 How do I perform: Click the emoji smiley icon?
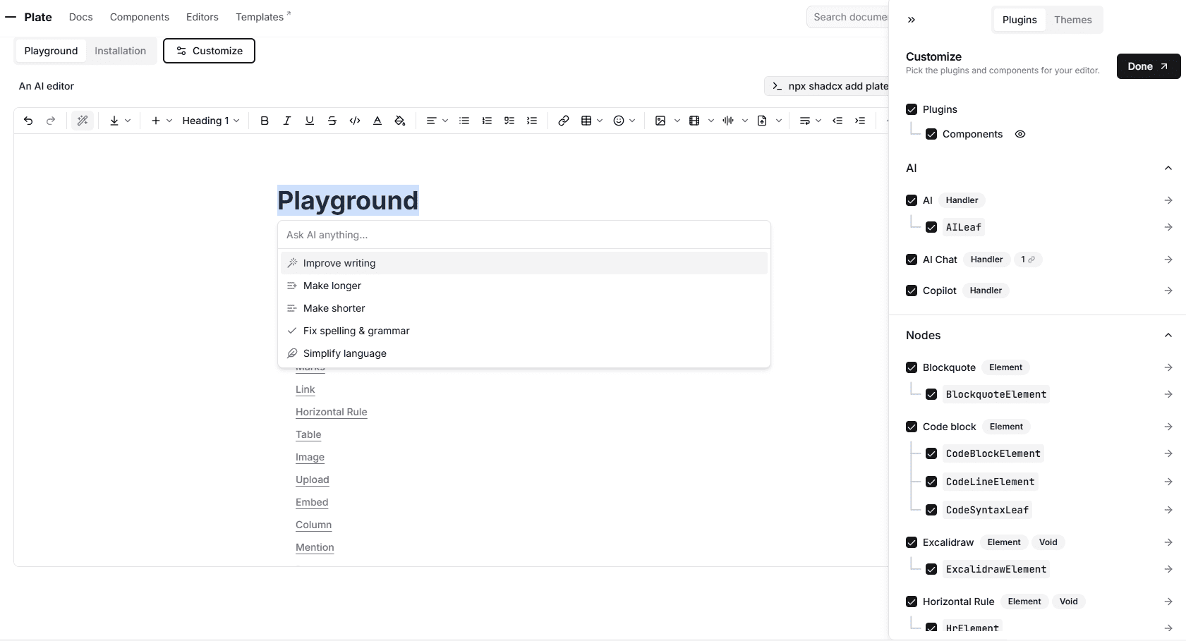coord(619,121)
